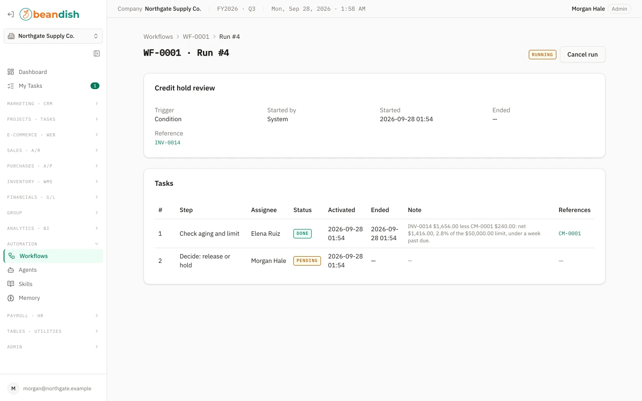This screenshot has height=401, width=642.
Task: Click the M user avatar
Action: 13,389
